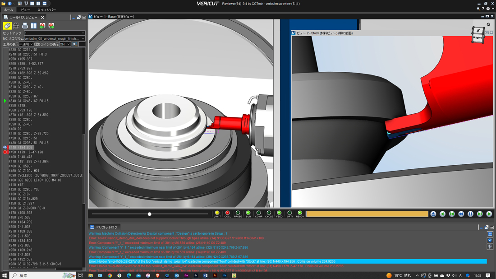The width and height of the screenshot is (496, 279).
Task: Step forward to next block
Action: [x=480, y=214]
